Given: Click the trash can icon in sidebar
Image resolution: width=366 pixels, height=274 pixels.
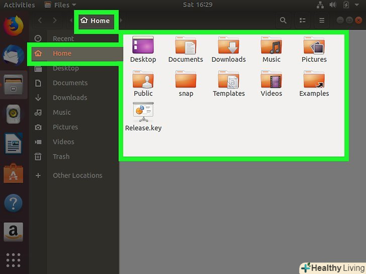Looking at the screenshot, I should pyautogui.click(x=38, y=157).
